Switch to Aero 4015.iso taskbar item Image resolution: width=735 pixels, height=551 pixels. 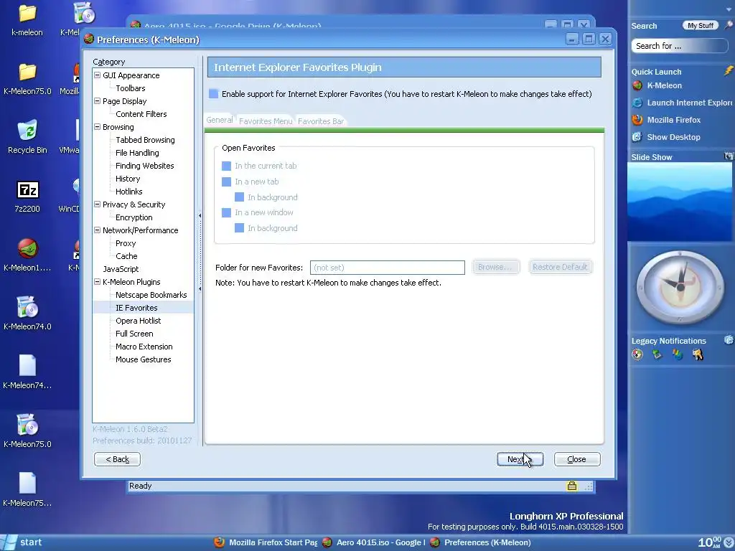[x=373, y=542]
